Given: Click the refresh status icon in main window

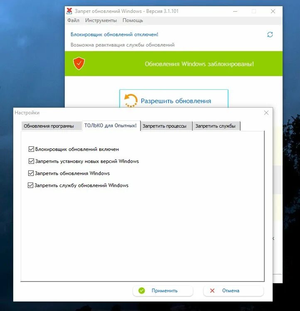Looking at the screenshot, I should [x=270, y=35].
